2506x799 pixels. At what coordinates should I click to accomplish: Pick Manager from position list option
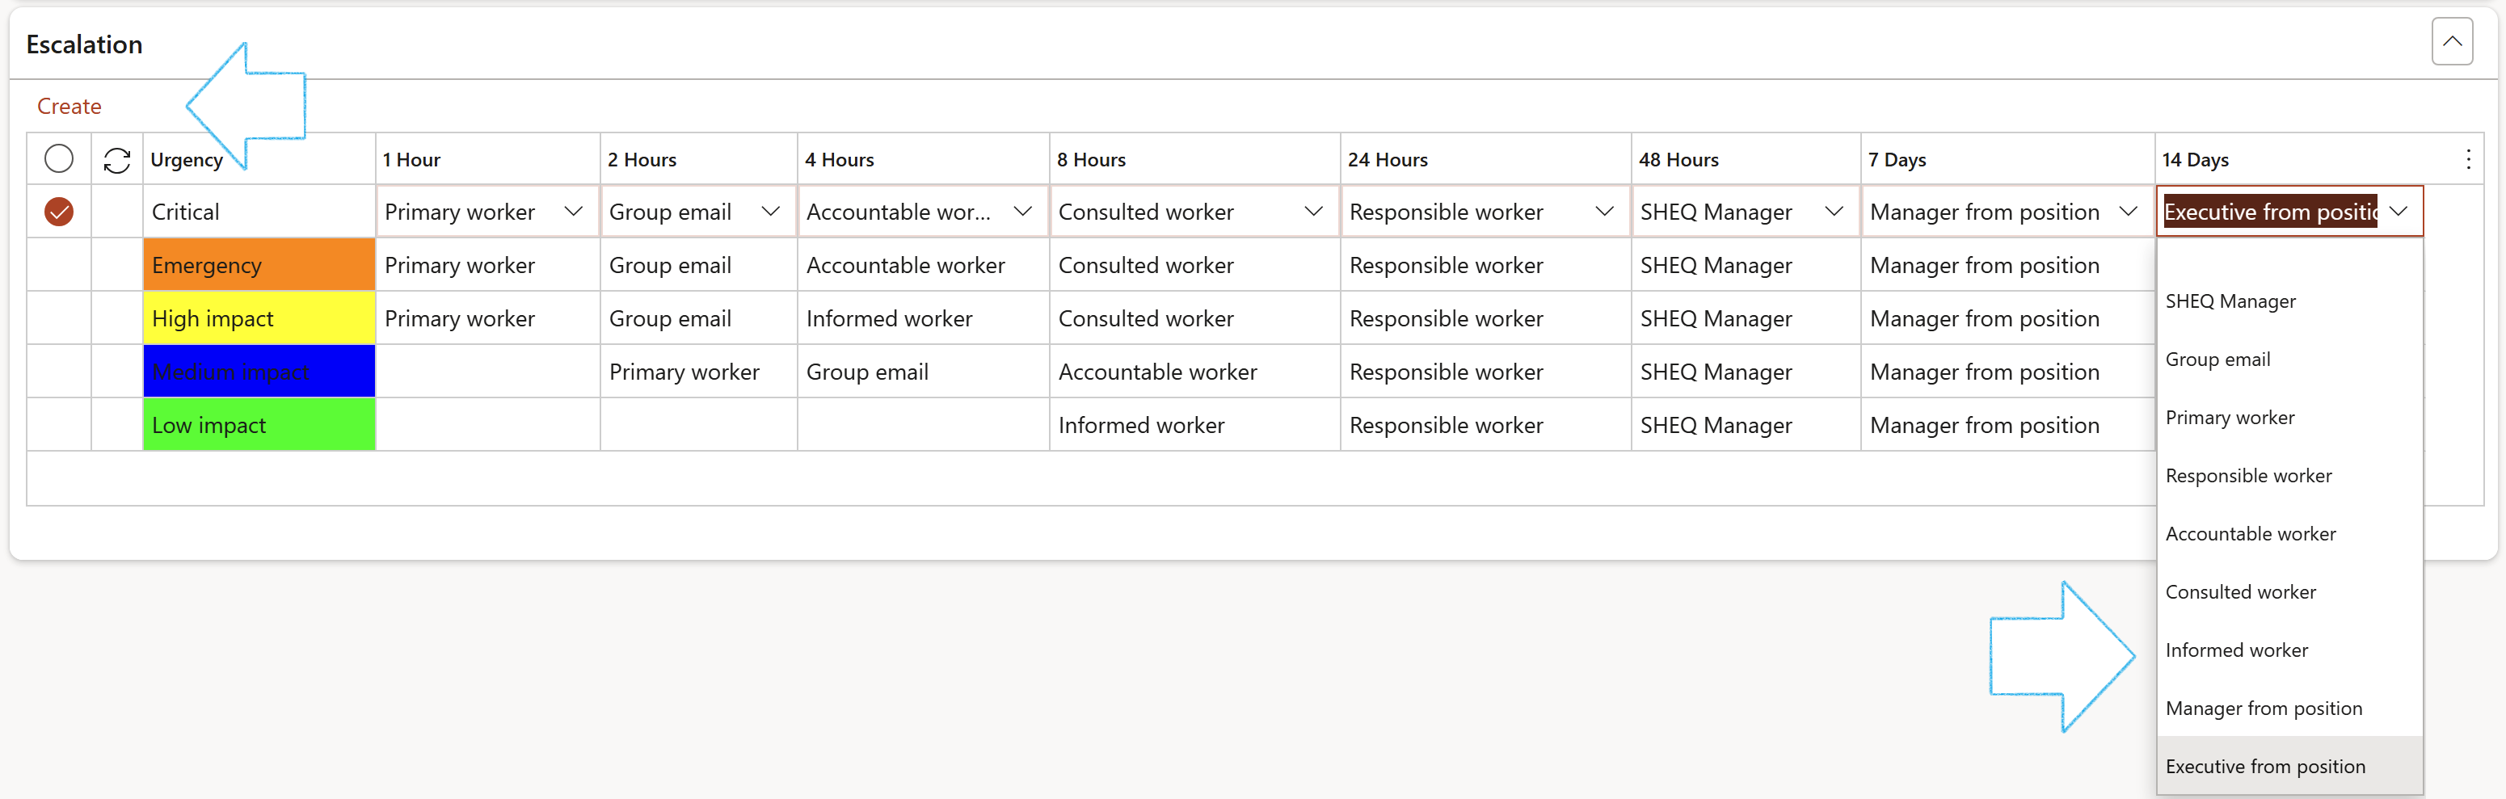point(2263,709)
